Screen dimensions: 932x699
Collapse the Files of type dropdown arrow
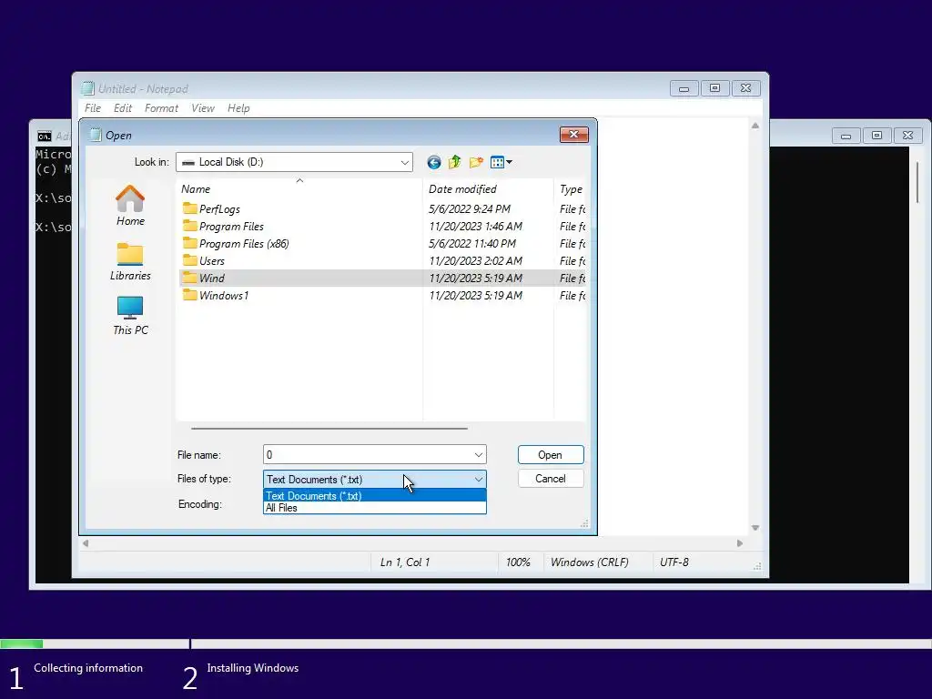(479, 479)
